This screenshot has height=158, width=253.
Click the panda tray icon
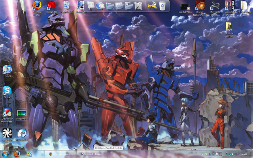point(217,154)
